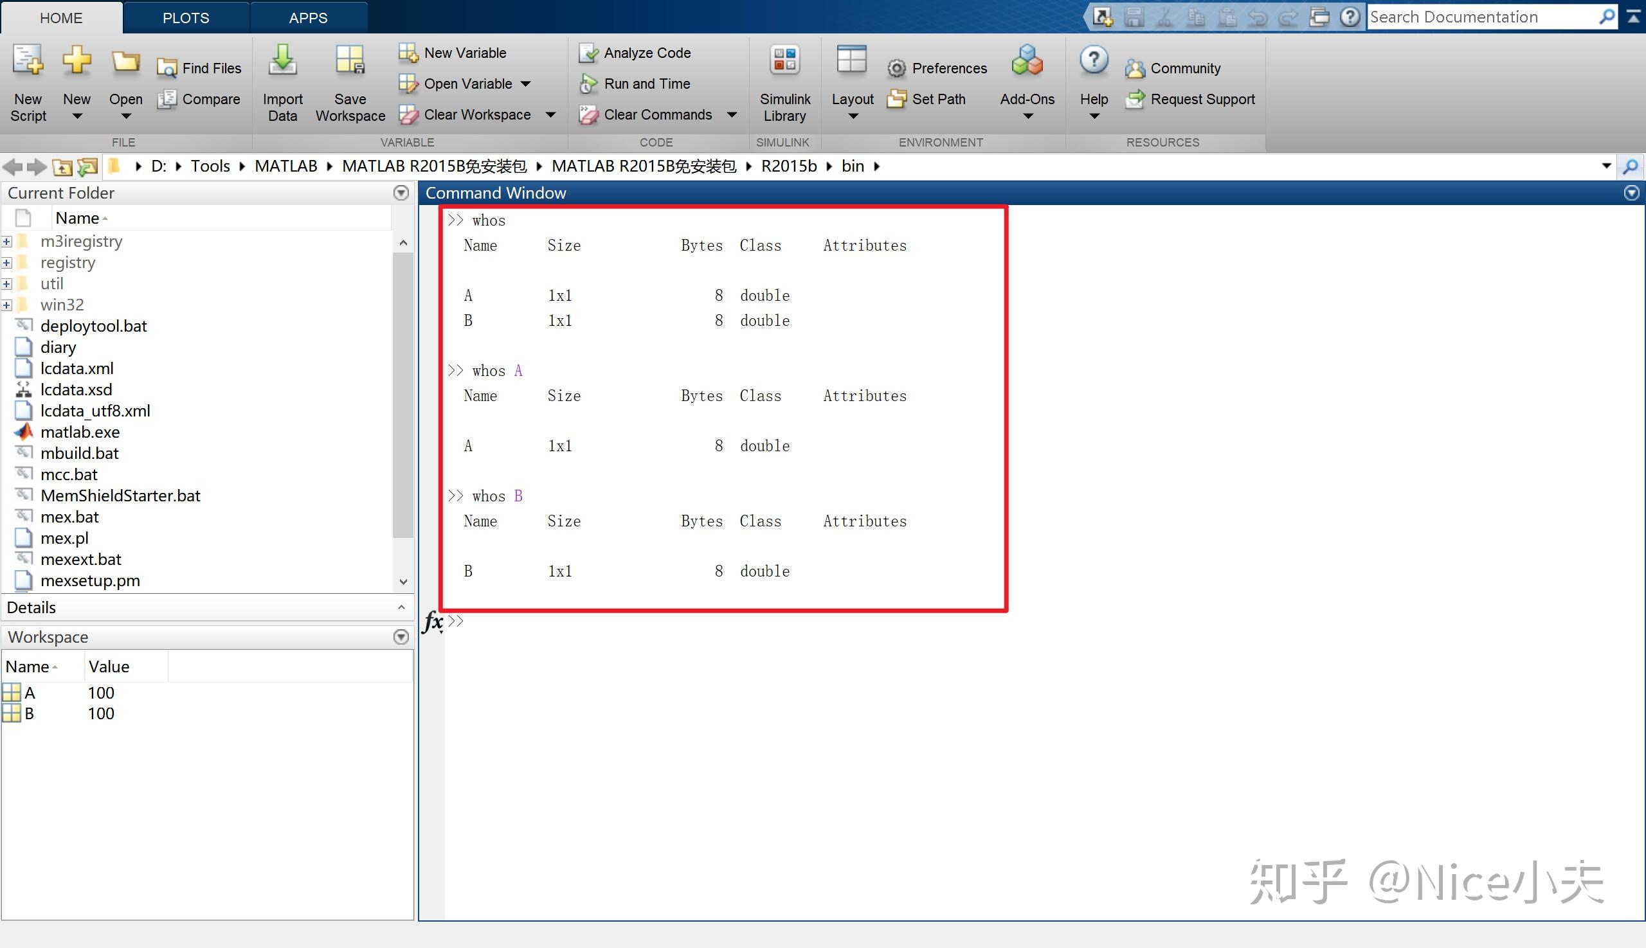The height and width of the screenshot is (948, 1646).
Task: Click the Compare files icon
Action: coord(167,99)
